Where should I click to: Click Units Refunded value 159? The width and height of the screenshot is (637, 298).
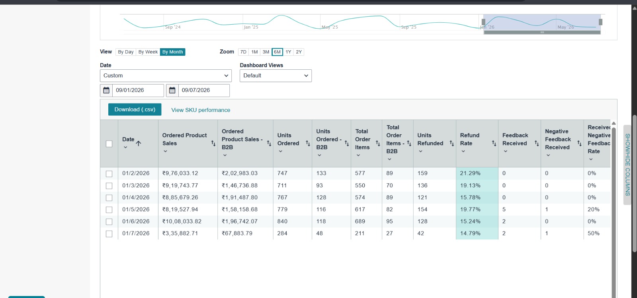pos(422,173)
